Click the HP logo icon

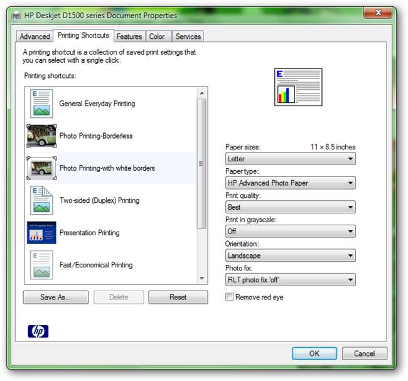point(38,331)
